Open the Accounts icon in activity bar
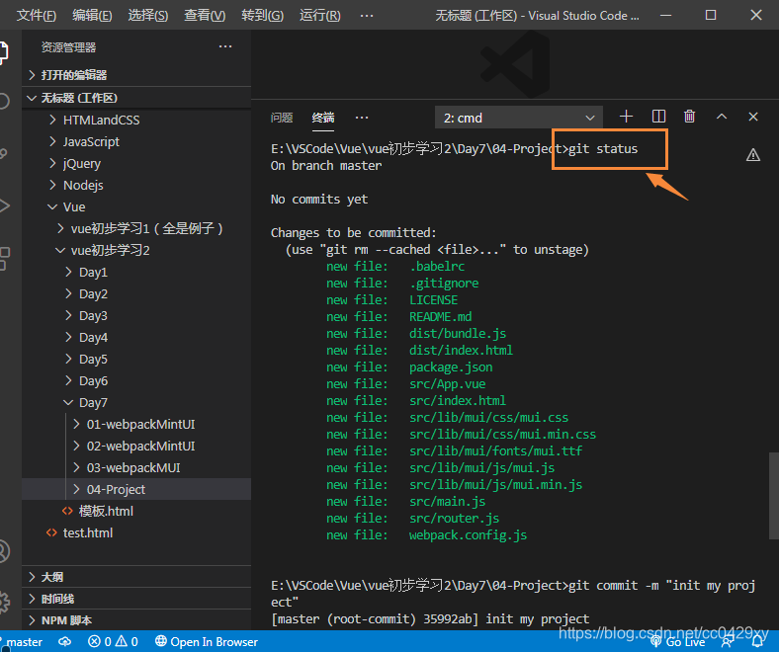 (4, 551)
